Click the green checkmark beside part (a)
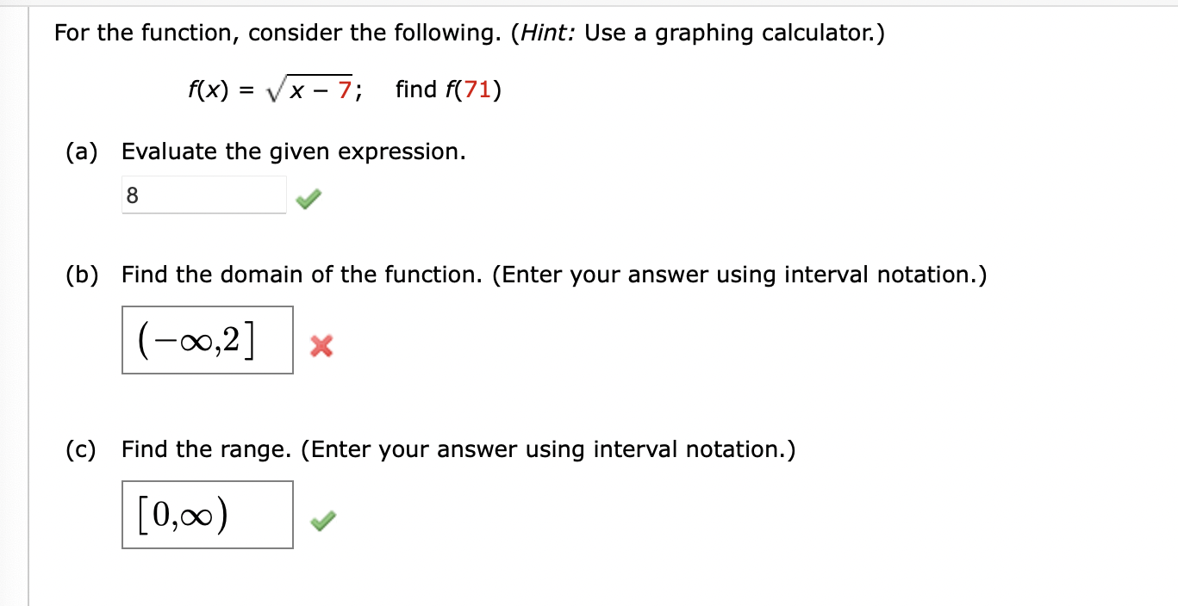1178x606 pixels. click(307, 199)
